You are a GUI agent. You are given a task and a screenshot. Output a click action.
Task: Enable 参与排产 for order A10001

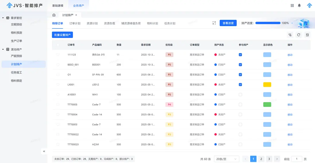point(240,94)
